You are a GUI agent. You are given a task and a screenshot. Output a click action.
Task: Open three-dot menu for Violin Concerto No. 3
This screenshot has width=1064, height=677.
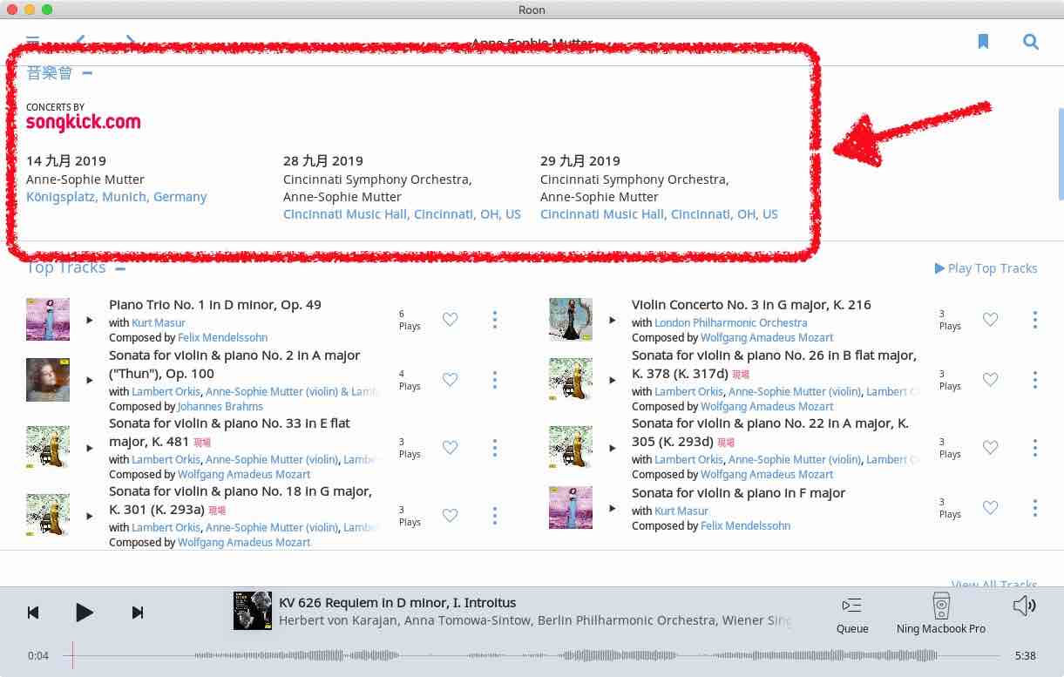point(1035,320)
